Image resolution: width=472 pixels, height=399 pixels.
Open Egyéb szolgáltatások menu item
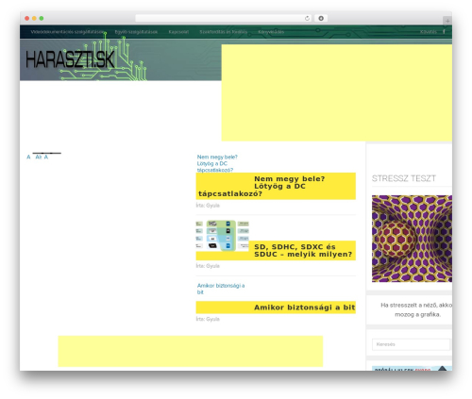[136, 32]
